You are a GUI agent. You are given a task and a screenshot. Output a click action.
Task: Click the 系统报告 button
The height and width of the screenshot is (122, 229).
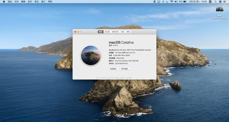click(114, 69)
